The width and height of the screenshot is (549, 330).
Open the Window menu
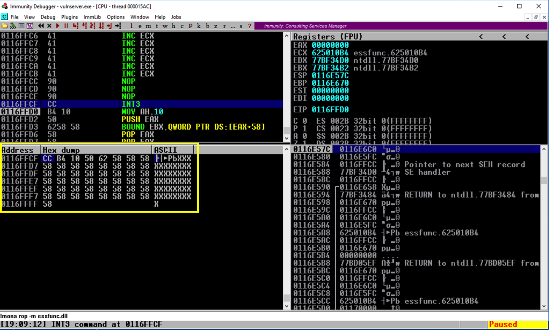pos(140,17)
